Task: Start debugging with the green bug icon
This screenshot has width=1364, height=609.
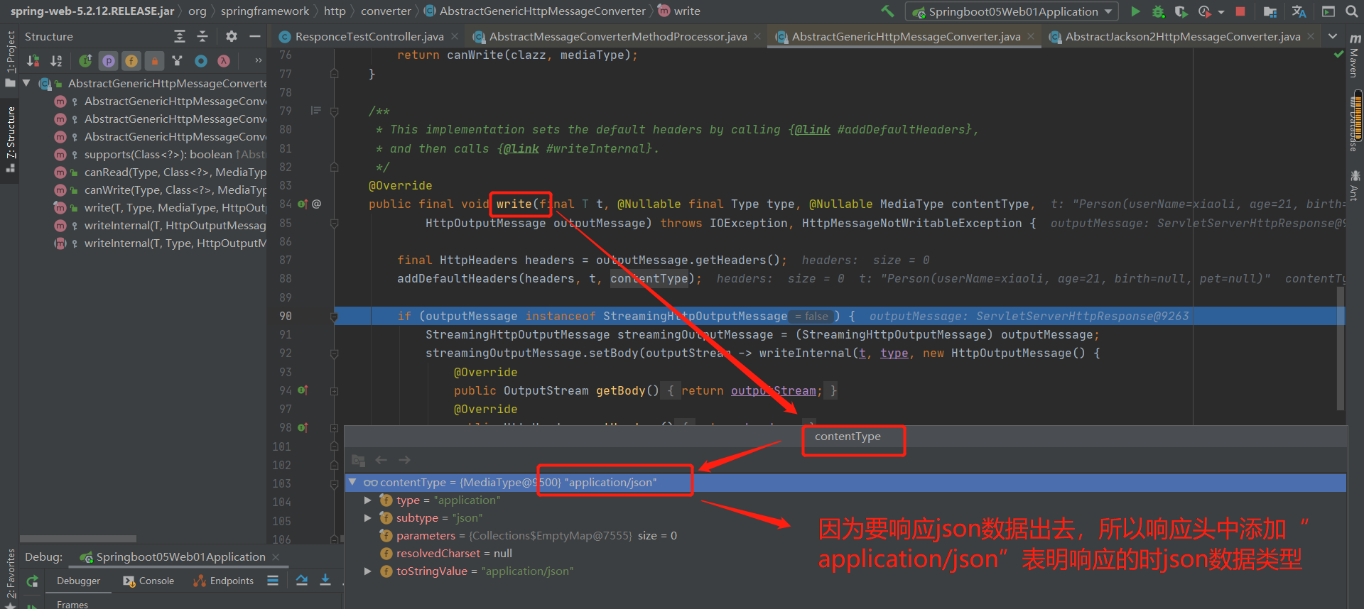Action: click(x=1158, y=11)
